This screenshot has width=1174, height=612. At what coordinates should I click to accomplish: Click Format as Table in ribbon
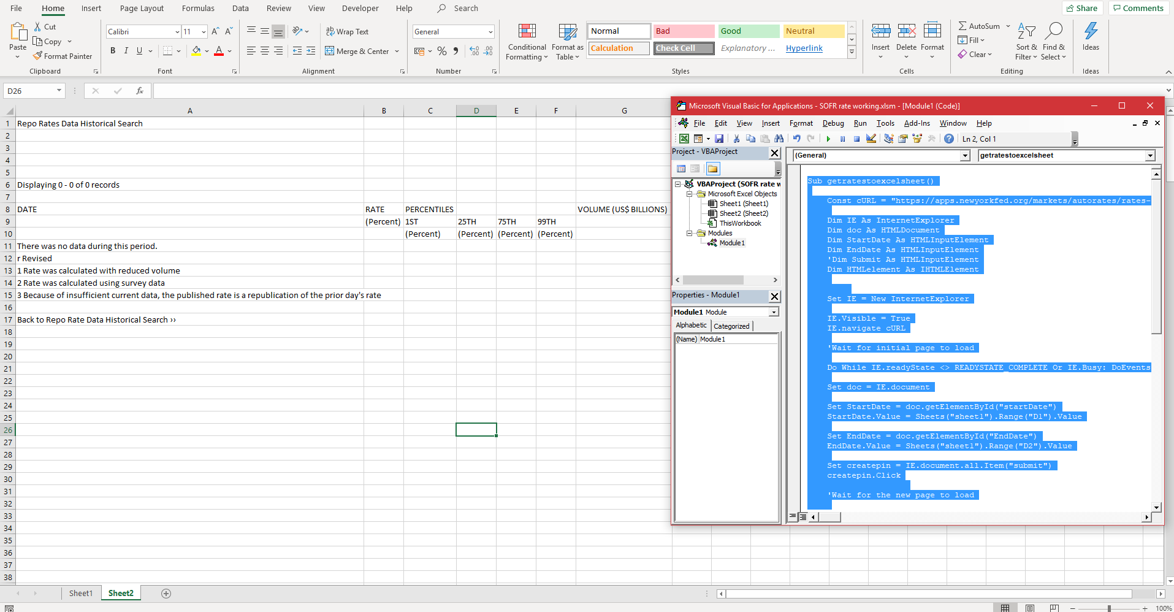[x=567, y=42]
